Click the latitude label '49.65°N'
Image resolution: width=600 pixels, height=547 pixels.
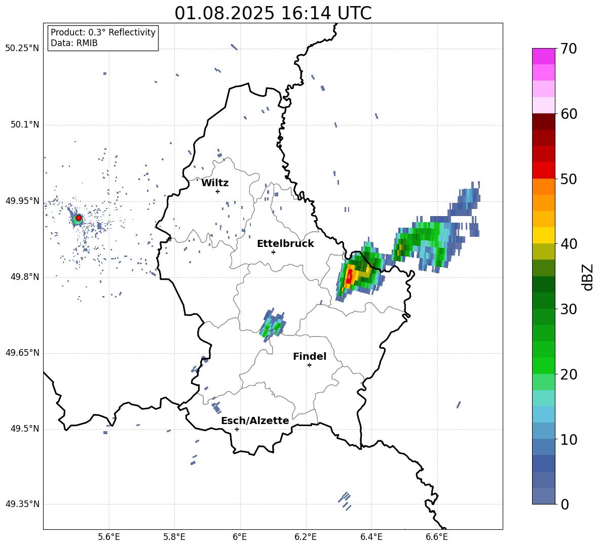(x=22, y=353)
